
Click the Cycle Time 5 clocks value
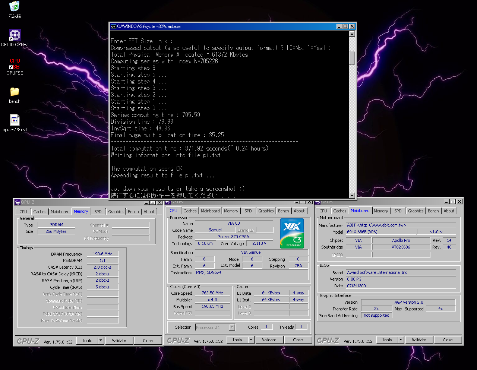click(x=102, y=287)
